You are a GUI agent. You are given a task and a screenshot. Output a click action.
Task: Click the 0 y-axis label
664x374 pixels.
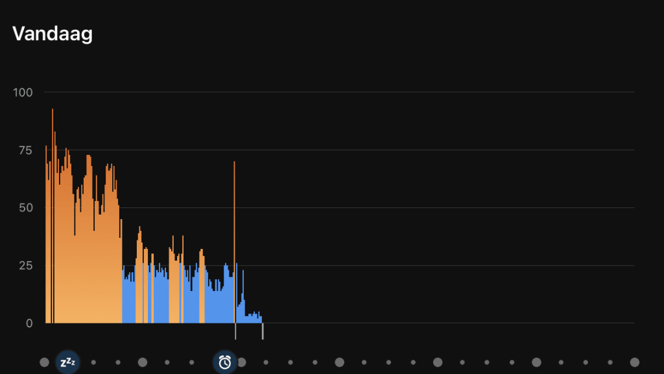[x=28, y=323]
